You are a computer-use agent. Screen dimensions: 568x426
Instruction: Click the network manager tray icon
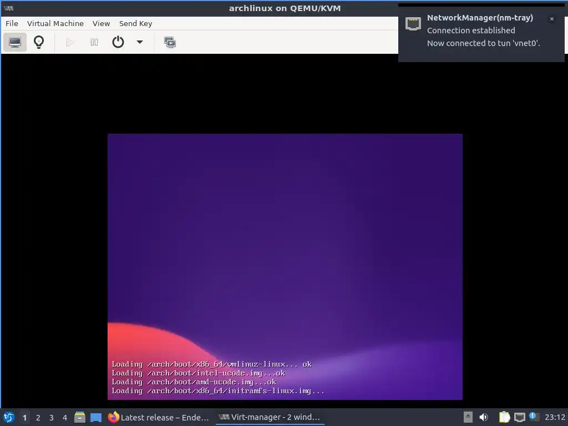point(519,417)
